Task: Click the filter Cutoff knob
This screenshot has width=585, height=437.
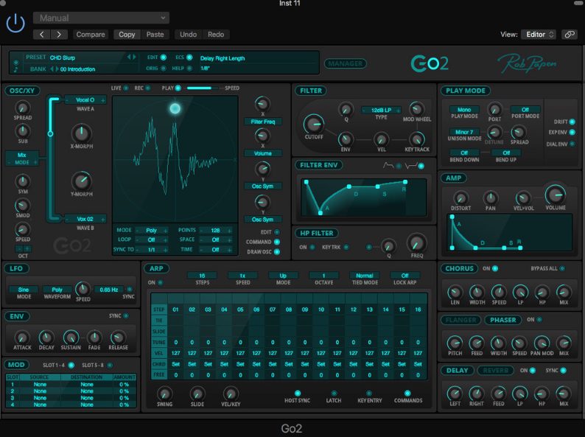Action: click(x=314, y=124)
